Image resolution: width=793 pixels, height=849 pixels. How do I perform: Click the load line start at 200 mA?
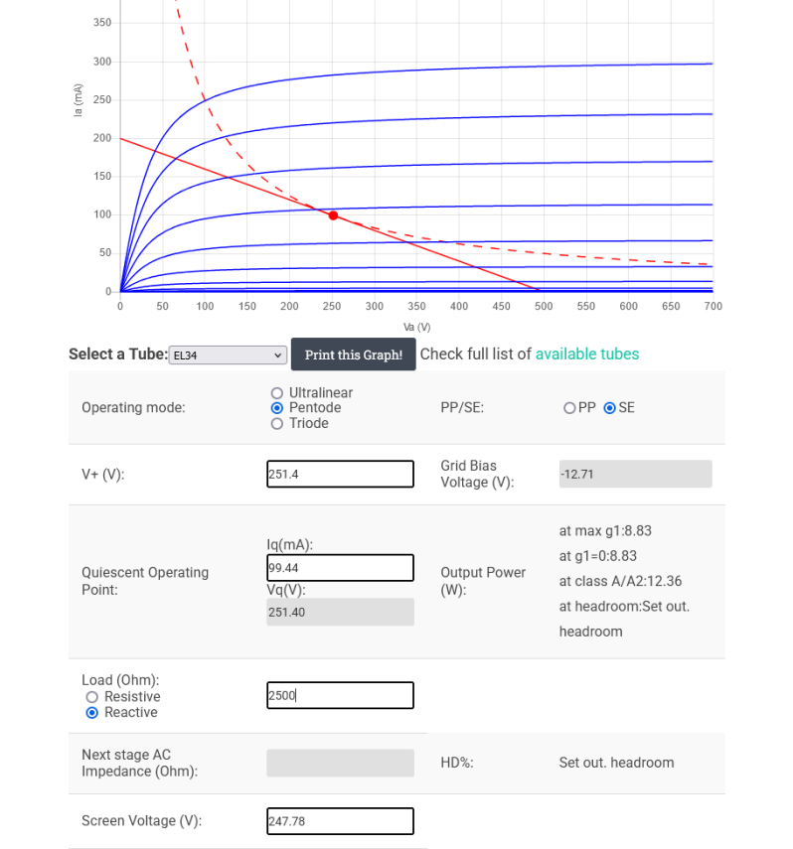tap(121, 139)
